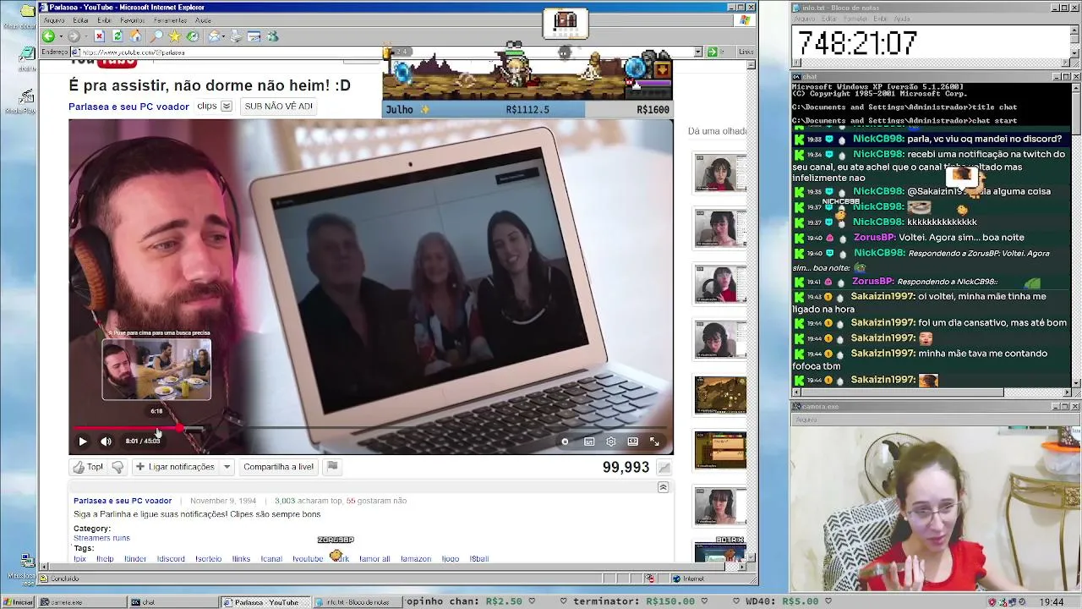Open the statistics graph icon beside view count
Screen dimensions: 1082x609
click(664, 468)
